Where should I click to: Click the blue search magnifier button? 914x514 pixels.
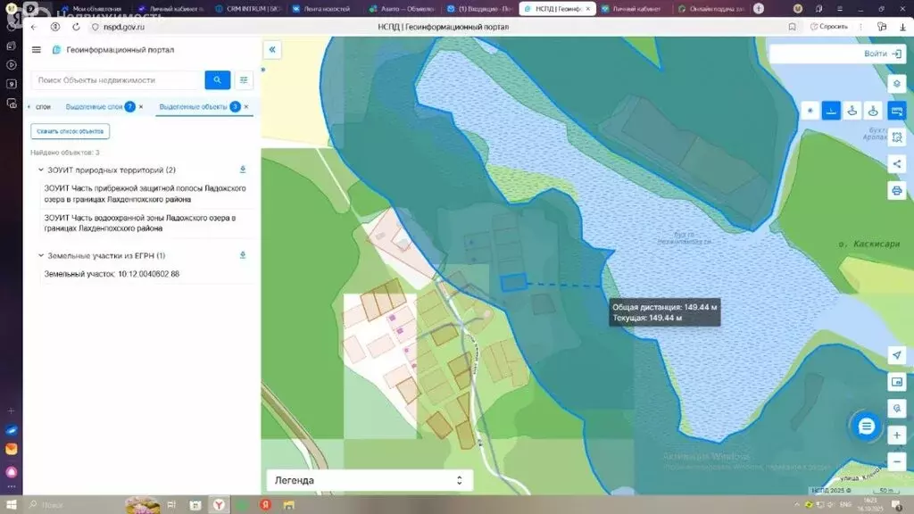pyautogui.click(x=218, y=80)
